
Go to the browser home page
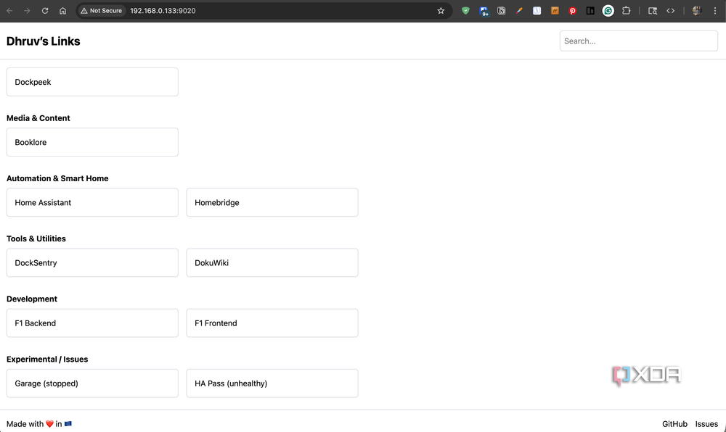point(63,11)
